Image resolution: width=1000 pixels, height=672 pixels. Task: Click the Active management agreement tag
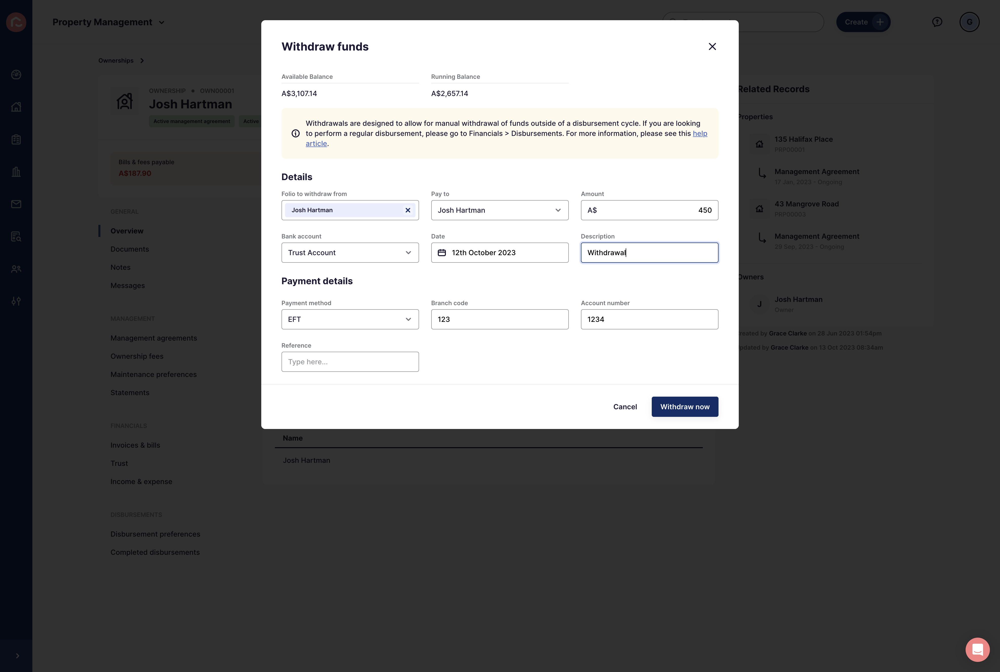click(x=192, y=121)
